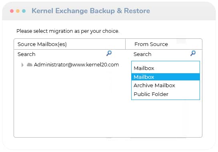Select the Administrator@www.kernel20.com mailbox entry
This screenshot has width=218, height=152.
76,65
